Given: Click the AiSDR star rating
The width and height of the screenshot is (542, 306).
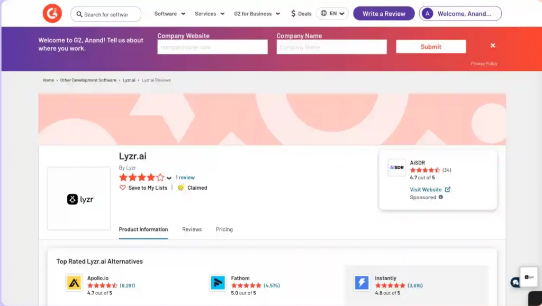Looking at the screenshot, I should click(x=425, y=170).
